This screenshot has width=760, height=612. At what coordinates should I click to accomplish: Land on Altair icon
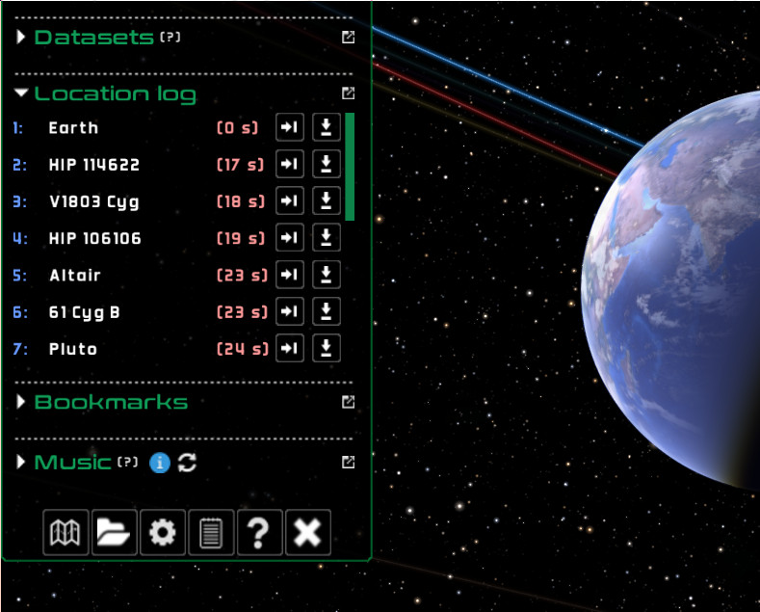click(327, 275)
